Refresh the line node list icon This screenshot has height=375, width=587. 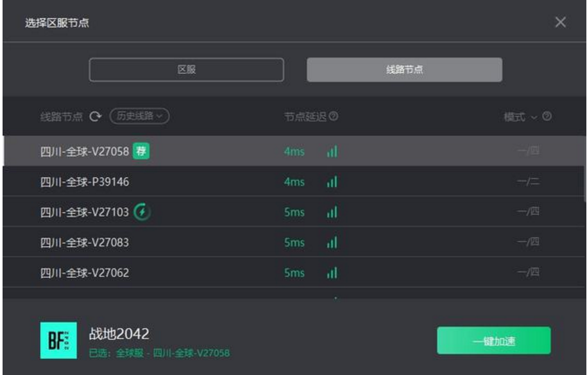[x=96, y=116]
